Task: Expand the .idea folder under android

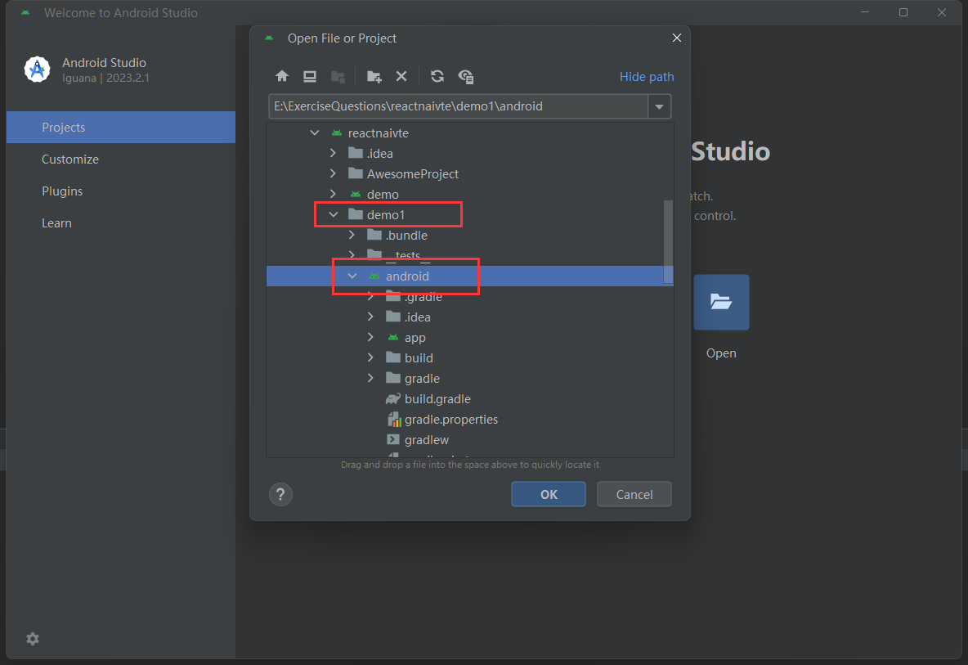Action: (370, 317)
